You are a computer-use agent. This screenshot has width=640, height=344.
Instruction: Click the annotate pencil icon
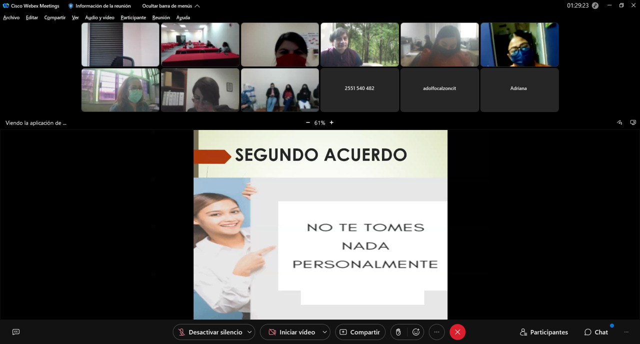point(619,122)
